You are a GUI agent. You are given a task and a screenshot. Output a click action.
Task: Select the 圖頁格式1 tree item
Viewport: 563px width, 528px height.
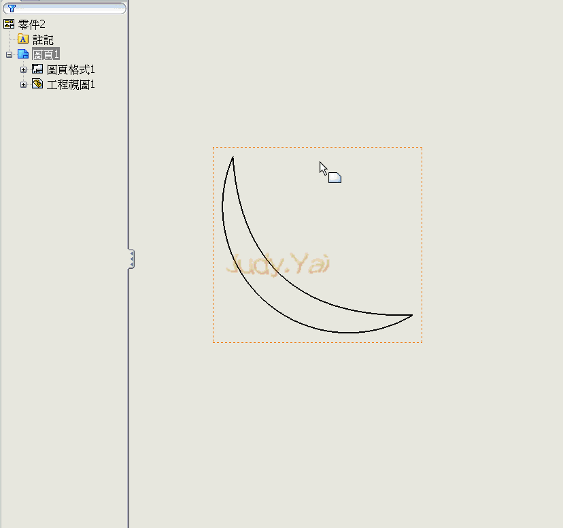(x=69, y=69)
